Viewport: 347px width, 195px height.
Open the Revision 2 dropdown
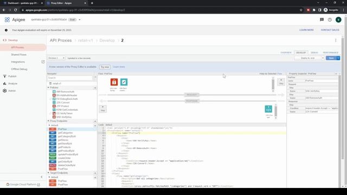click(x=56, y=58)
